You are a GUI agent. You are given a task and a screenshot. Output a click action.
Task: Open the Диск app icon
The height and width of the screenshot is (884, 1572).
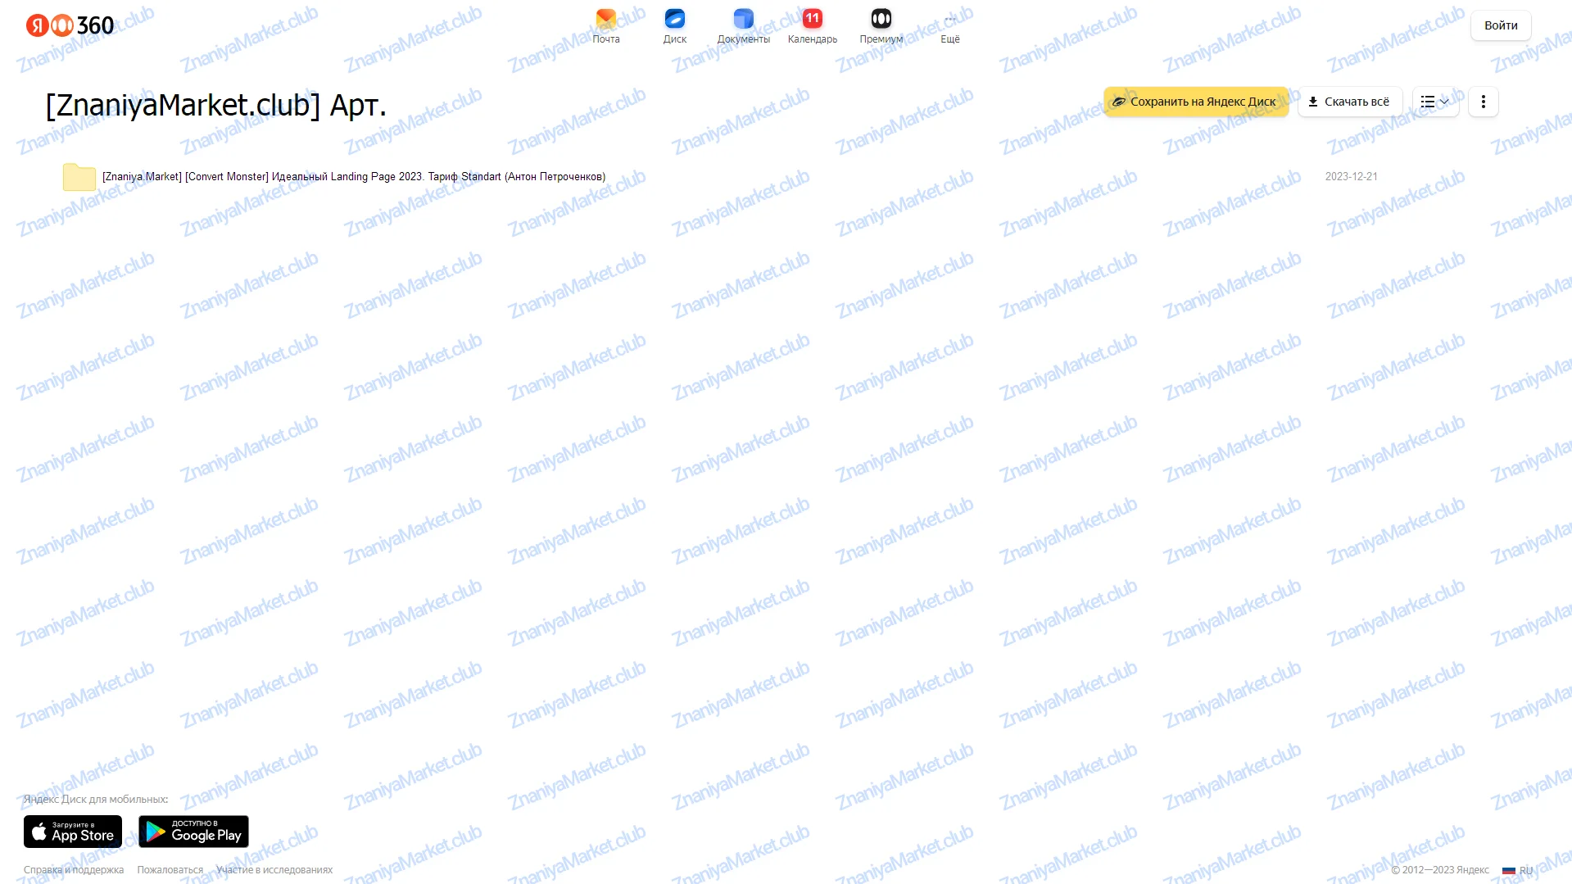pos(674,25)
